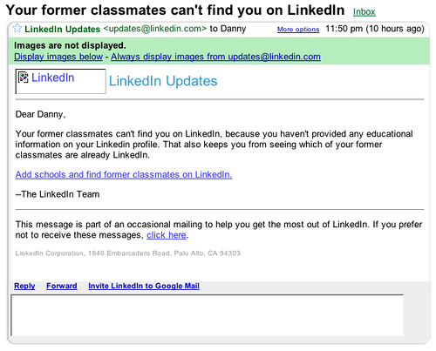
Task: Expand More options for this message
Action: (298, 30)
